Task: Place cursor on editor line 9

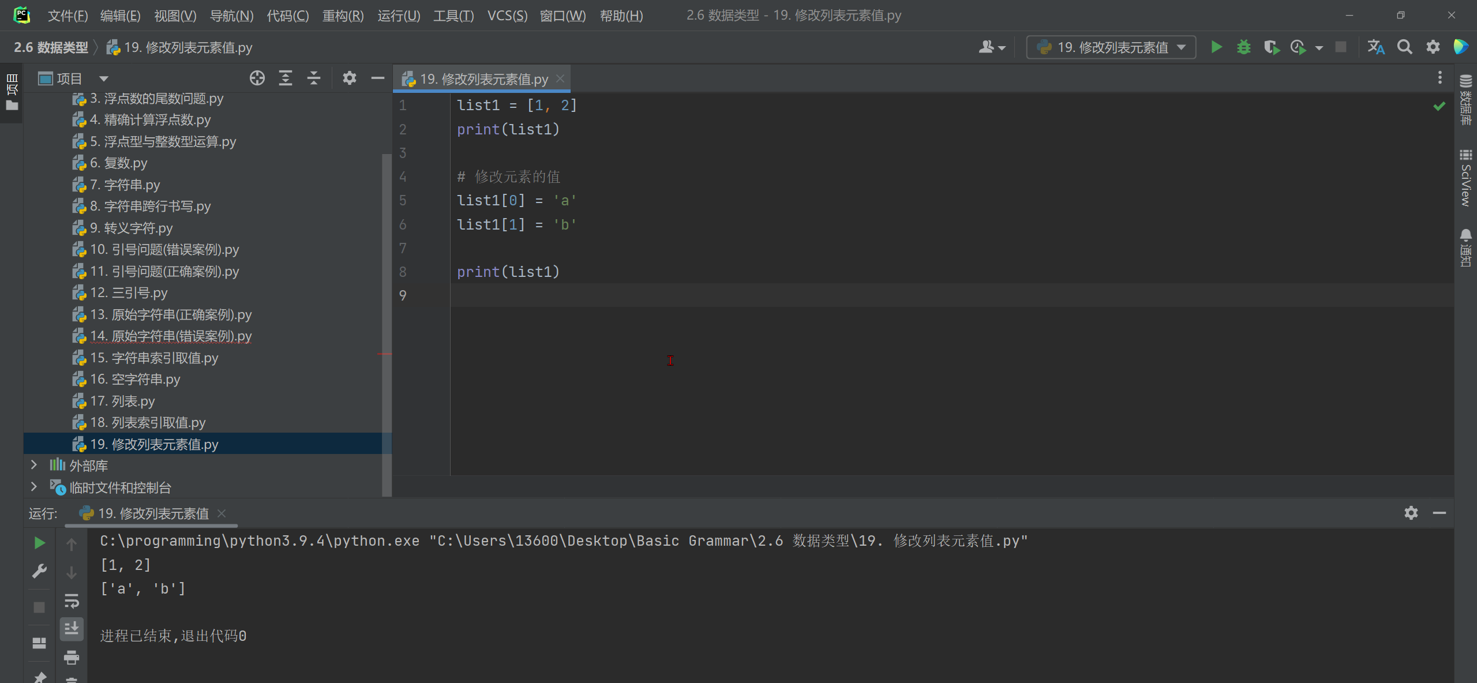Action: pos(952,295)
